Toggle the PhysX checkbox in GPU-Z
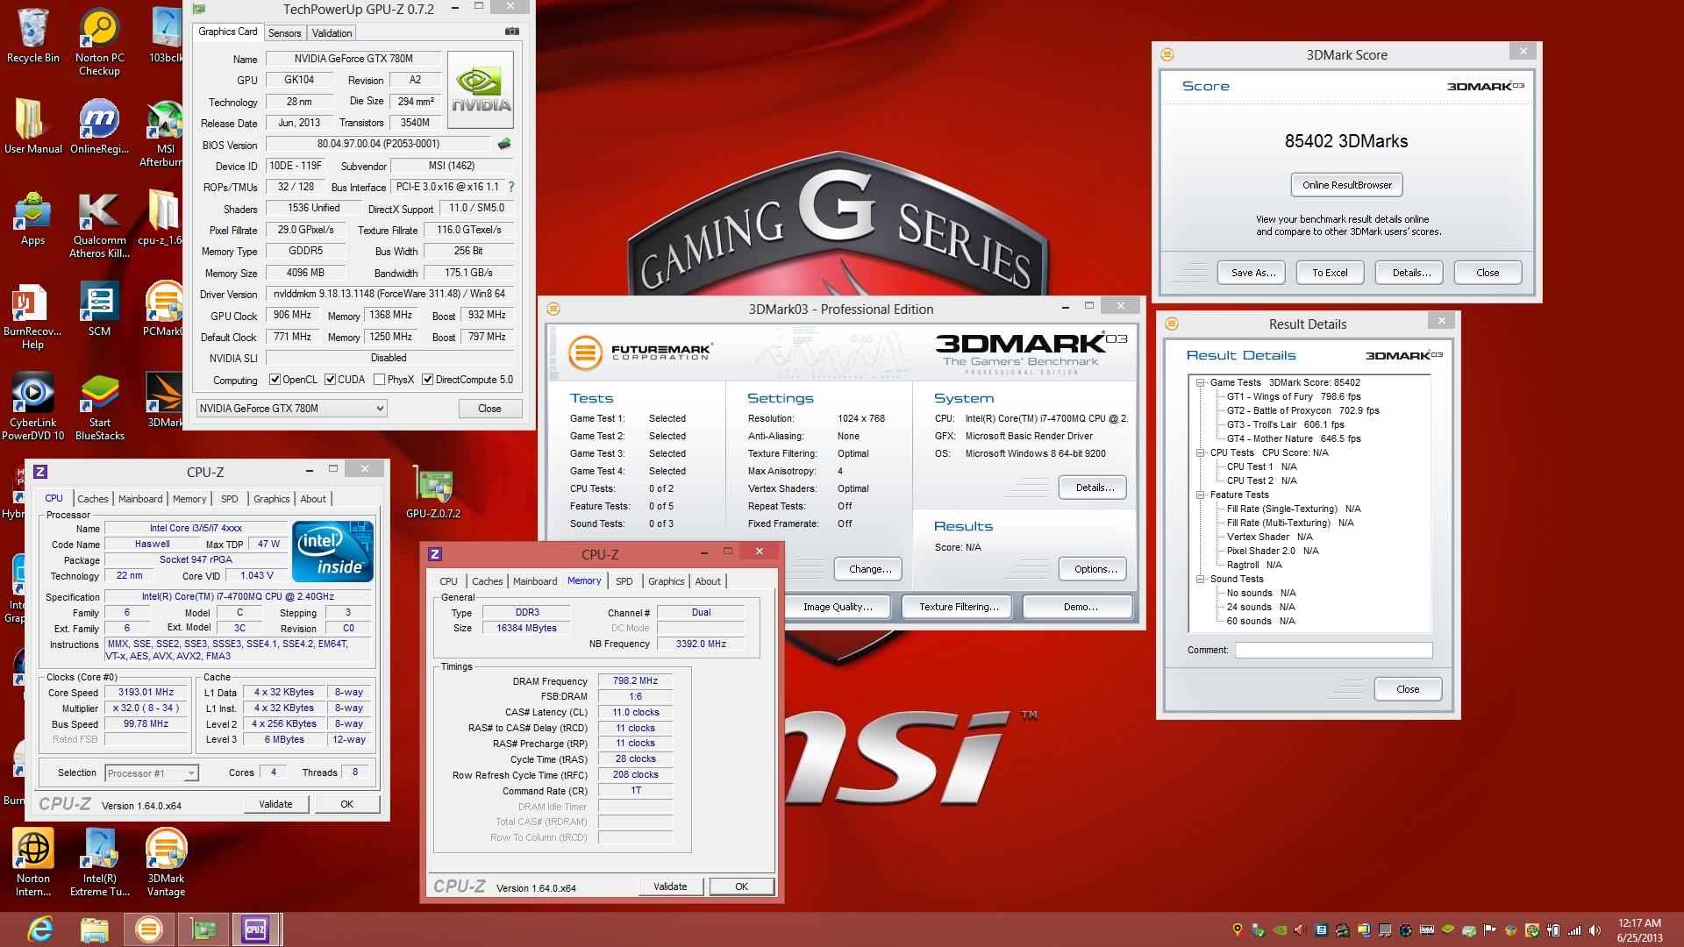 tap(380, 380)
